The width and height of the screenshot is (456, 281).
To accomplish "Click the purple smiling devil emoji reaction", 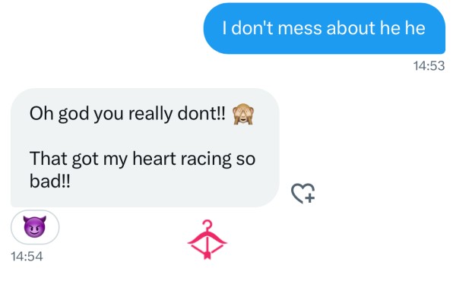I will [35, 226].
